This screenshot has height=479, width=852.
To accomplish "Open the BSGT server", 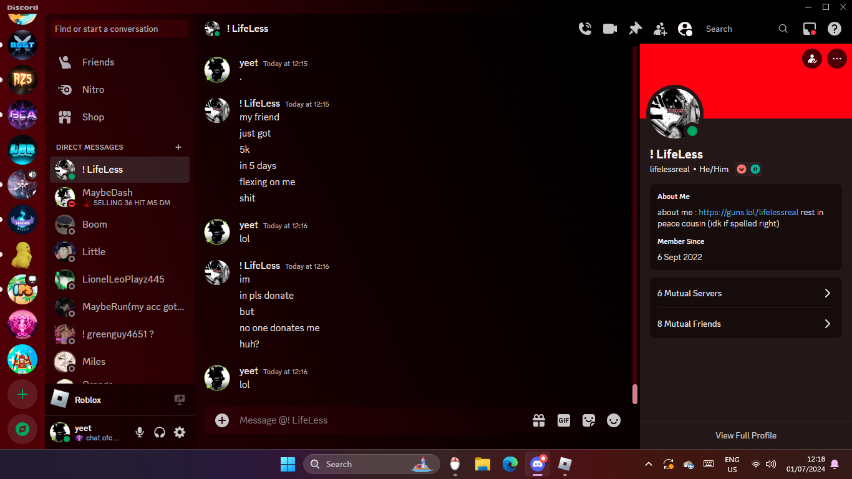I will (22, 45).
